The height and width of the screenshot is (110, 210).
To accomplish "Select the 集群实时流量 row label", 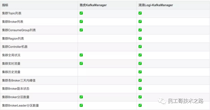I will coord(11,64).
